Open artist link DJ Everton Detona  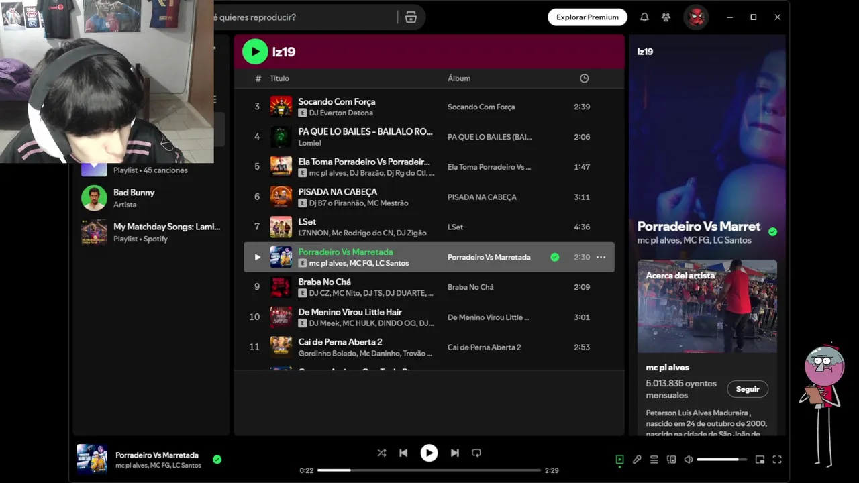[341, 113]
